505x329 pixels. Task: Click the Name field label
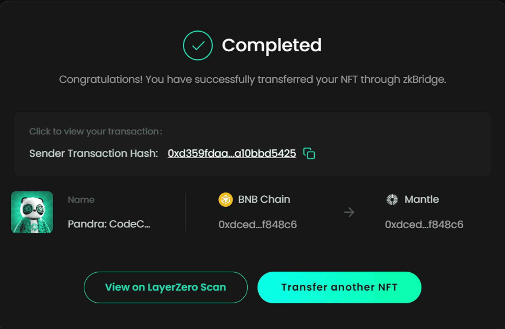pos(81,200)
